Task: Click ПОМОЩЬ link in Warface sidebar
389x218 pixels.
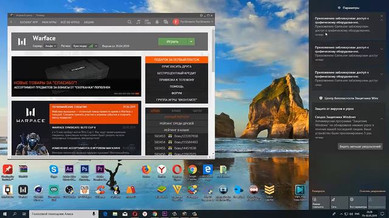Action: pos(177,87)
